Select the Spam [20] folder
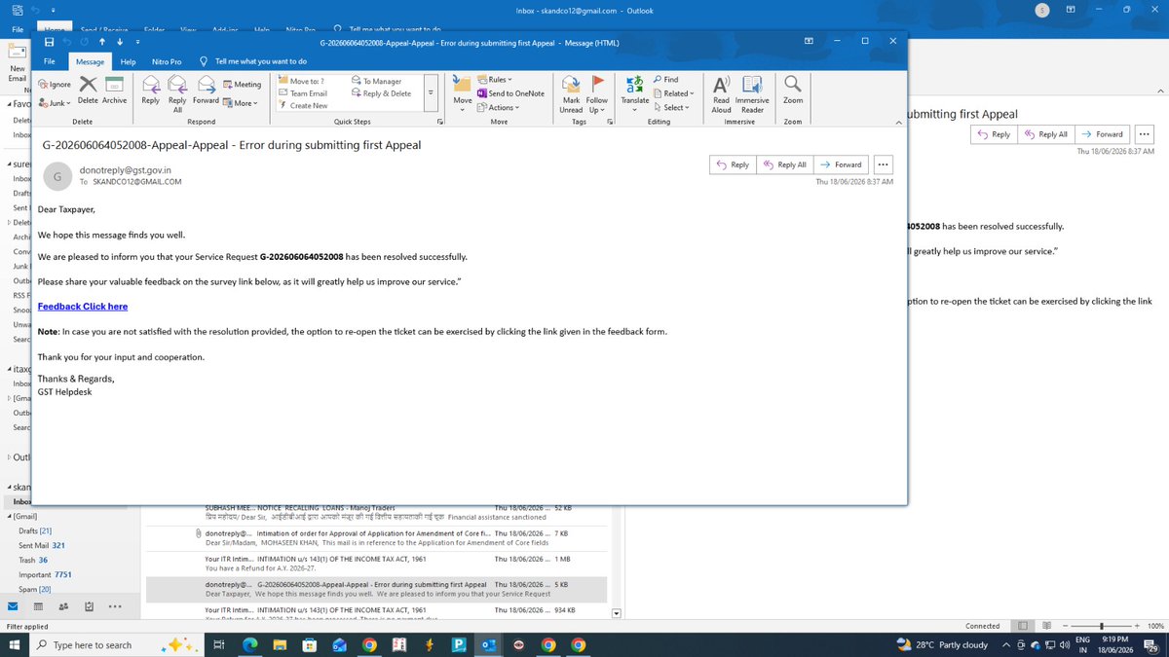Screen dimensions: 1169x657 35,589
